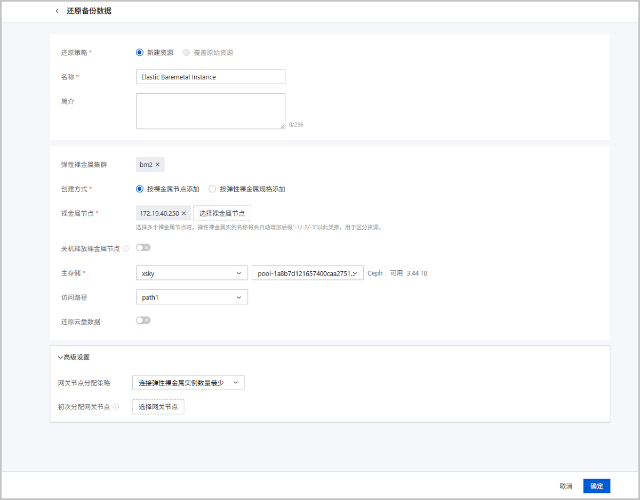Enable the 关机释放裸金属节点 switch

click(143, 247)
